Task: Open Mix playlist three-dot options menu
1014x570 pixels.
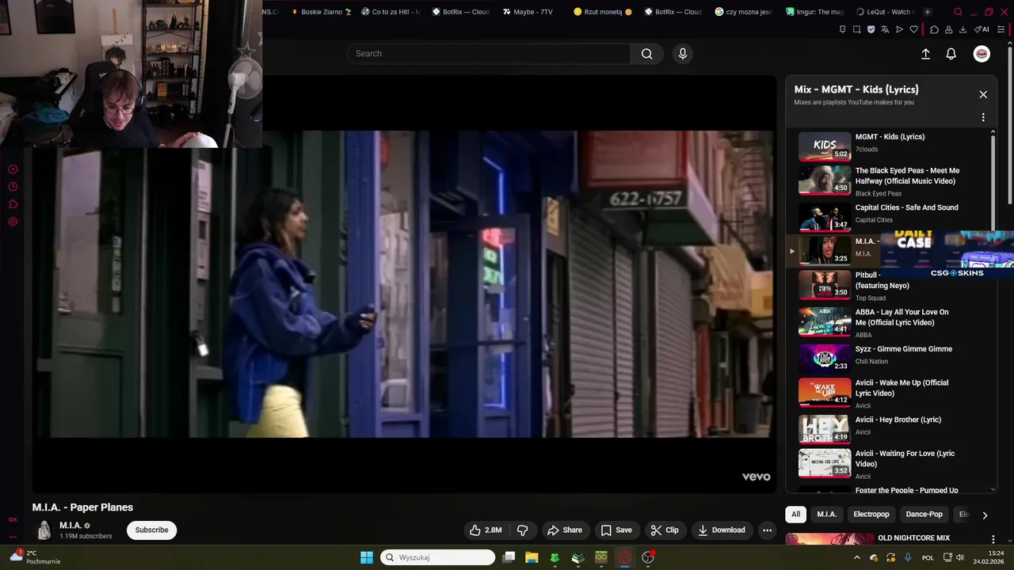Action: pos(983,117)
